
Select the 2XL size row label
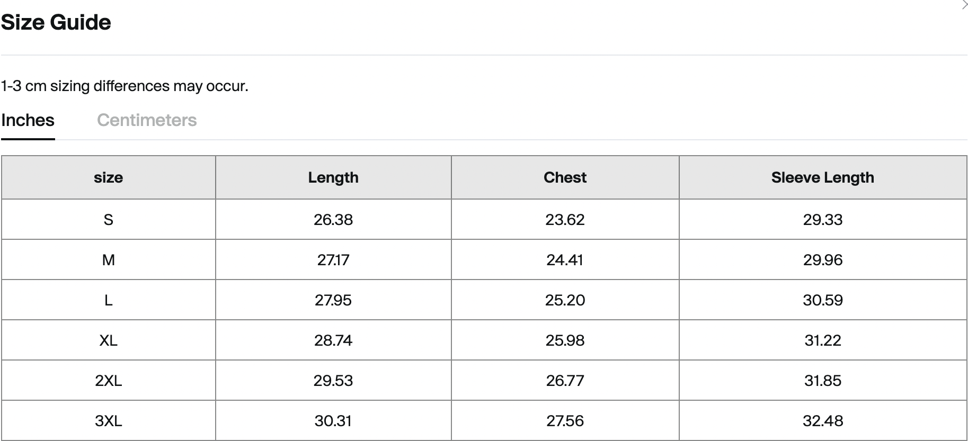(x=108, y=381)
